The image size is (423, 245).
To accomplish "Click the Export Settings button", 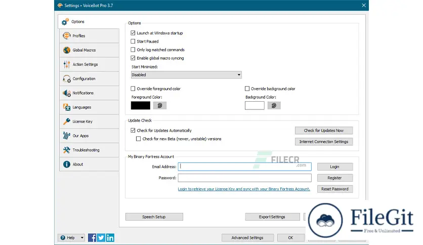I will 272,217.
